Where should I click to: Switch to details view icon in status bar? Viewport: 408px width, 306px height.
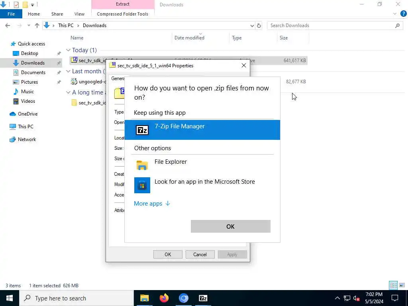393,285
